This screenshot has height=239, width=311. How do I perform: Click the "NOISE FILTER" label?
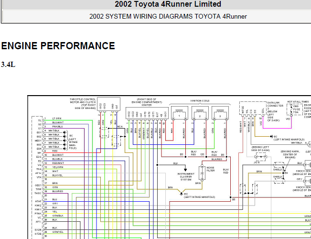click(211, 169)
